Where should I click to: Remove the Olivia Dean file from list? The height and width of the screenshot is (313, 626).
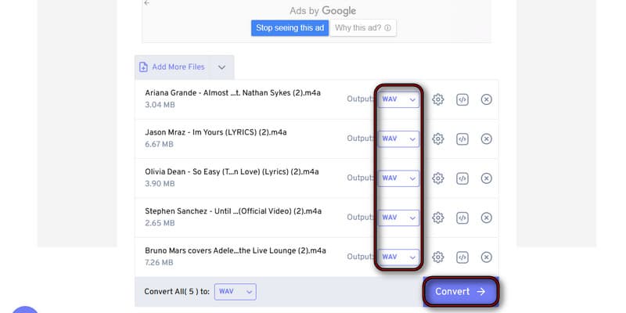[x=486, y=178]
